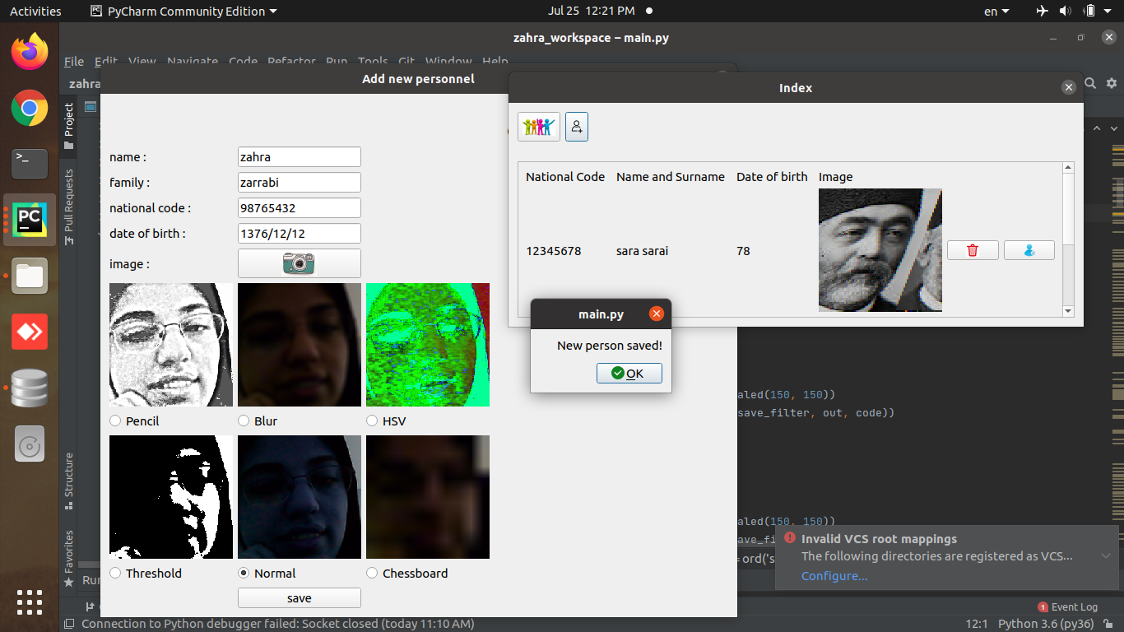The width and height of the screenshot is (1124, 632).
Task: Enable the Chessboard filter
Action: 371,573
